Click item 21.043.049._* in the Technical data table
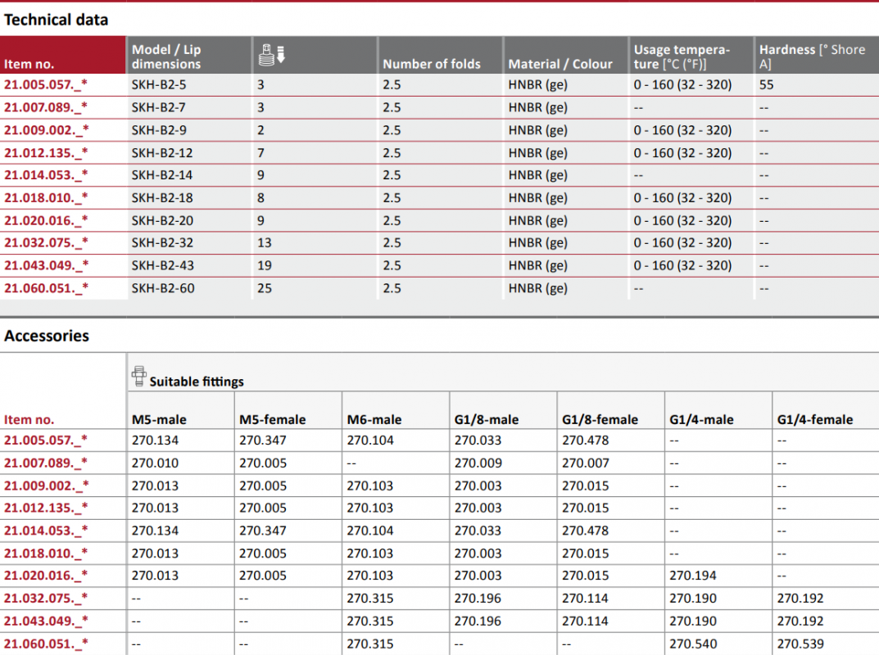The height and width of the screenshot is (655, 879). coord(46,265)
